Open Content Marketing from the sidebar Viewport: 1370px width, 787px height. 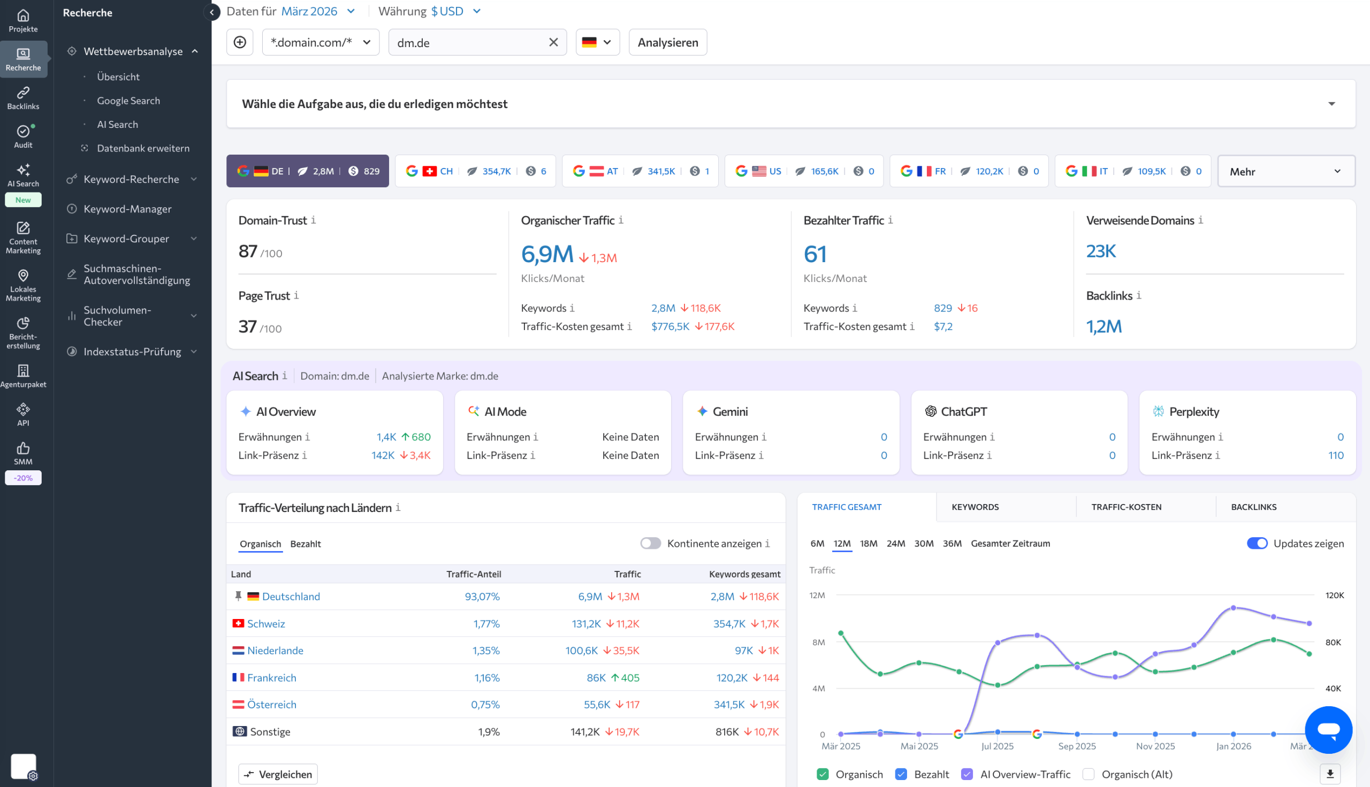click(22, 237)
